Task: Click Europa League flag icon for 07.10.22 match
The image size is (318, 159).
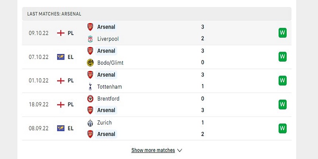Action: click(61, 57)
